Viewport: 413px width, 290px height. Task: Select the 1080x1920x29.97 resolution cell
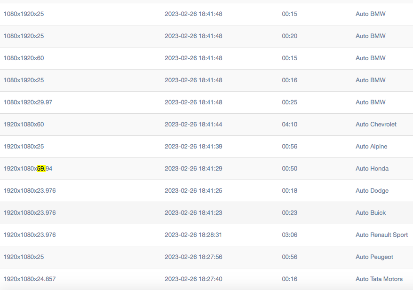tap(28, 102)
